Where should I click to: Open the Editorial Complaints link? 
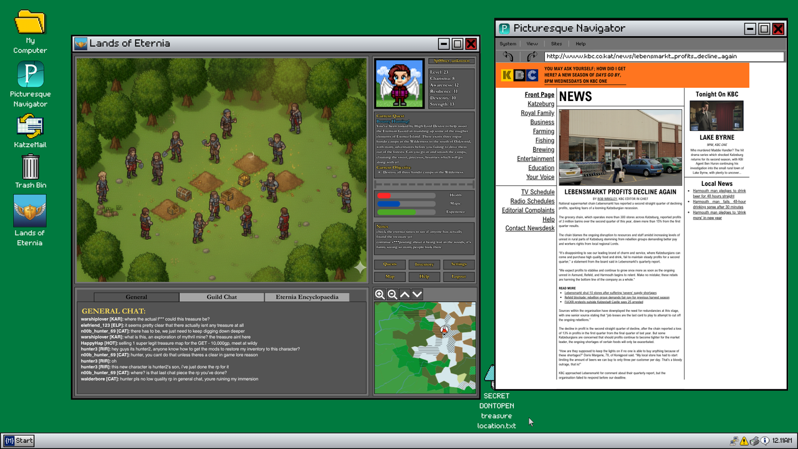click(x=528, y=210)
